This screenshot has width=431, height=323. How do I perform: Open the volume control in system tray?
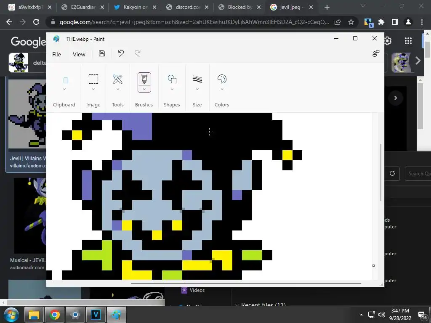[x=381, y=315]
